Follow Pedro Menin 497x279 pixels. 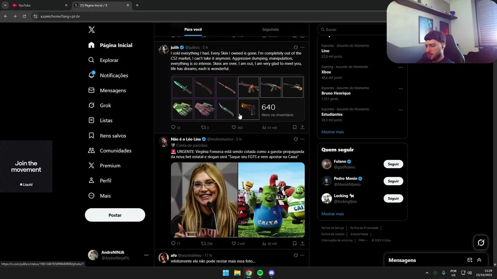[x=393, y=181]
